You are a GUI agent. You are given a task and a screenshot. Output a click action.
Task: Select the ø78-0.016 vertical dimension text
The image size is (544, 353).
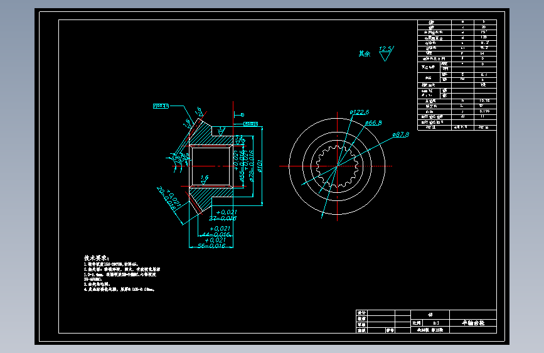(x=251, y=166)
